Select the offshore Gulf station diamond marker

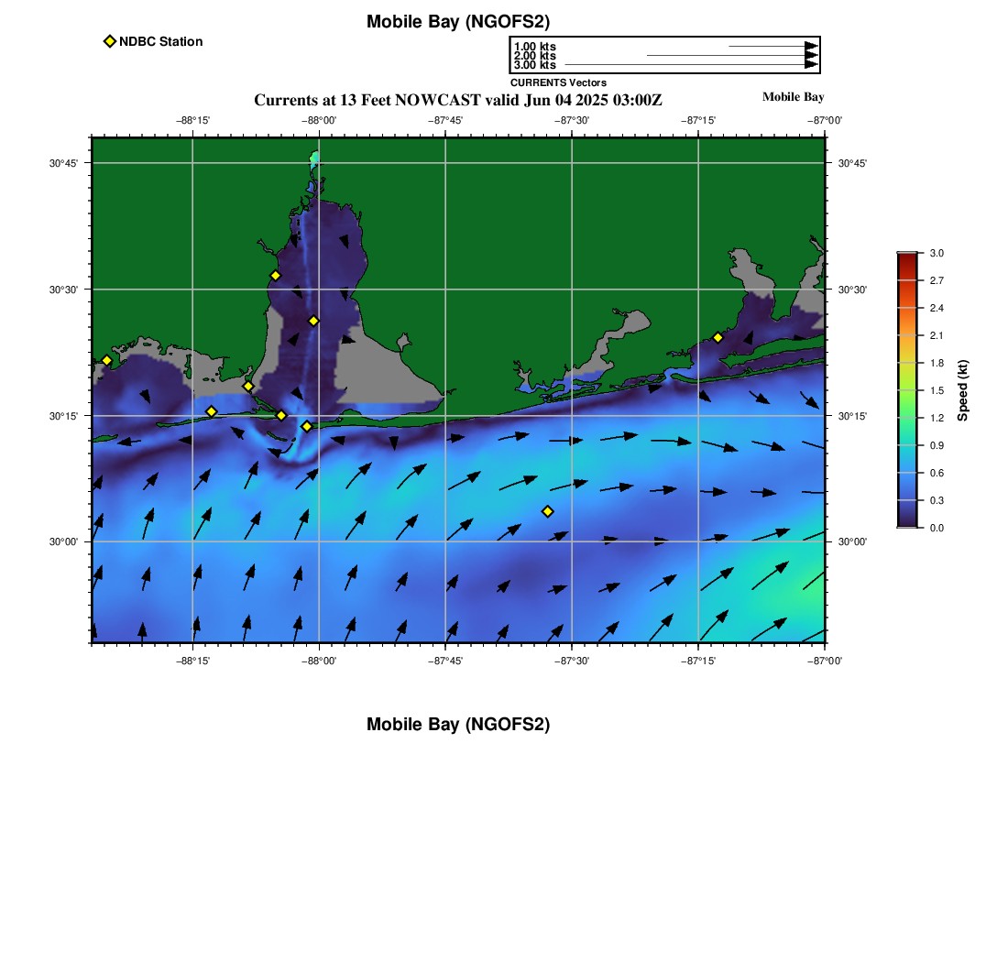pos(548,511)
